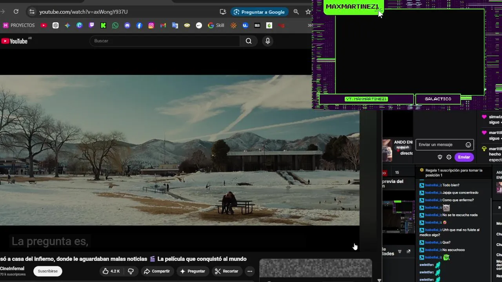The height and width of the screenshot is (282, 502).
Task: Bookmark this page with the star icon
Action: pos(308,12)
